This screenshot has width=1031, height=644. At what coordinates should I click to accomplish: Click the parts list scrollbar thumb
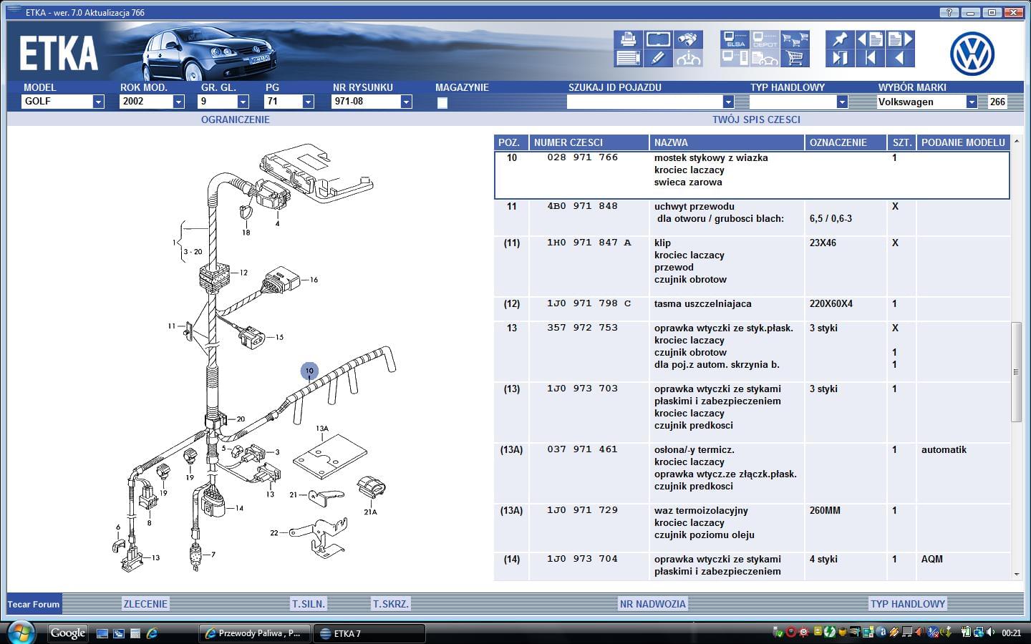(1016, 371)
